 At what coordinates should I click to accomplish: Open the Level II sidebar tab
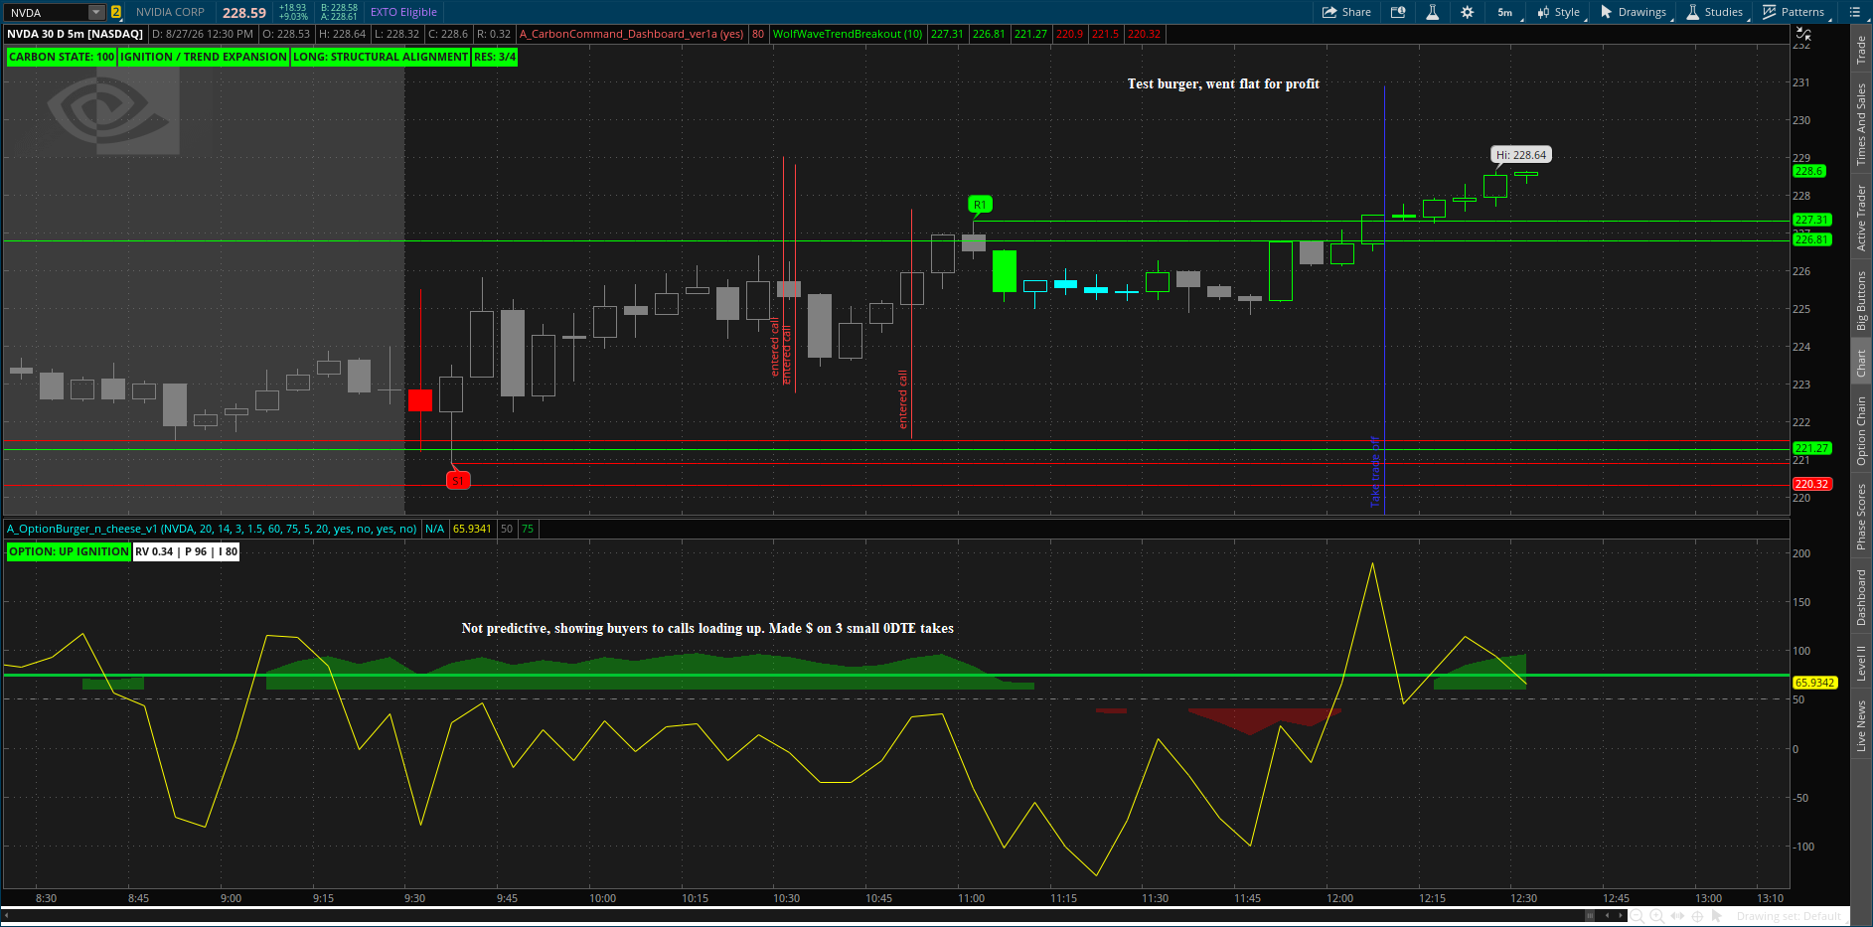pos(1861,663)
